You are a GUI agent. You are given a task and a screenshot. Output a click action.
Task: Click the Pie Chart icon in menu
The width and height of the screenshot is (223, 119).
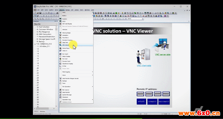click(x=61, y=59)
